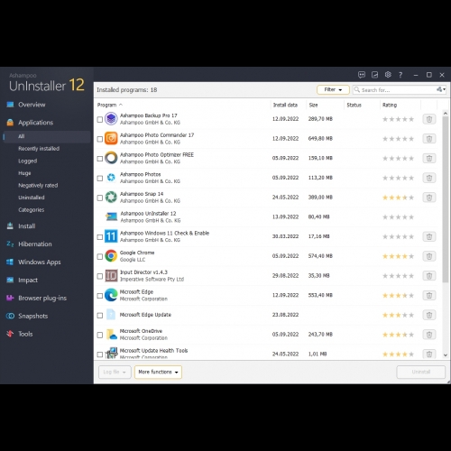
Task: Show Huge applications
Action: pyautogui.click(x=24, y=173)
